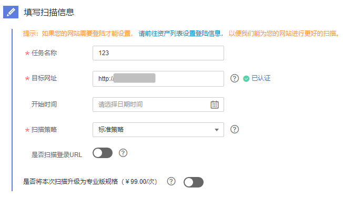The height and width of the screenshot is (198, 343).
Task: Click help icon next to 是否扫描登录URL toggle
Action: [x=123, y=153]
